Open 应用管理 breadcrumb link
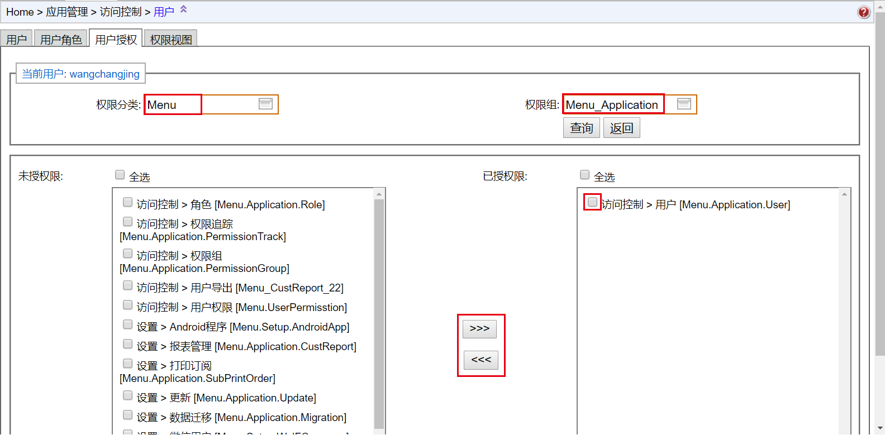Screen dimensions: 885x435 point(67,12)
